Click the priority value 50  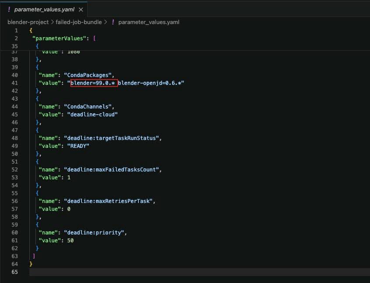pyautogui.click(x=70, y=240)
